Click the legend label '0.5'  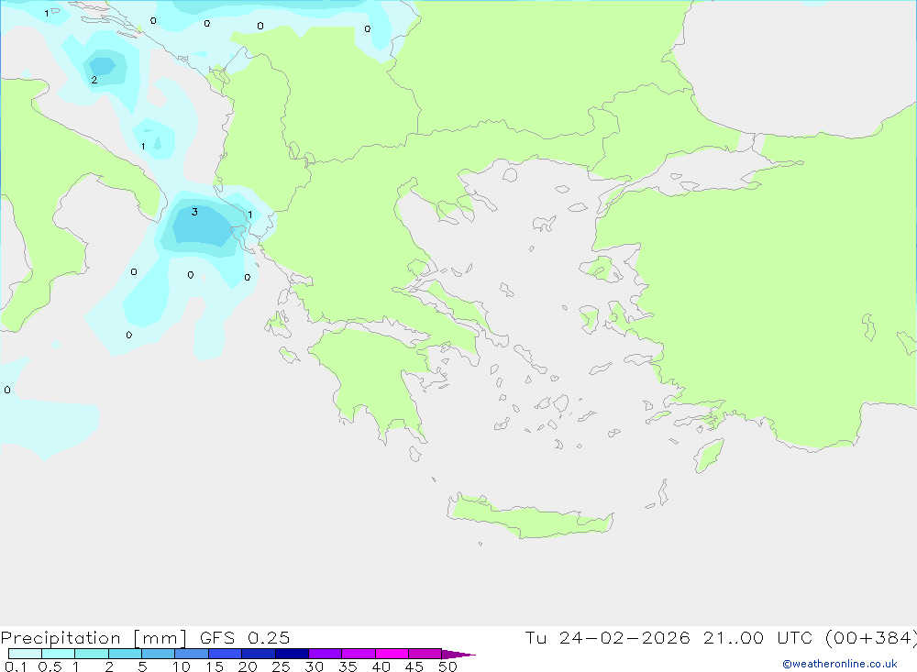point(50,666)
